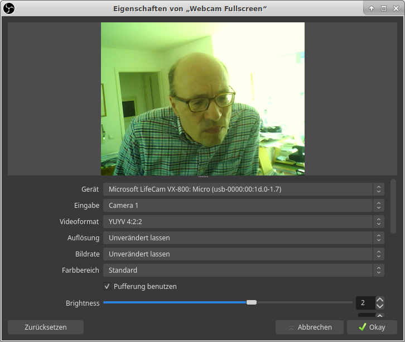Click the webcam preview image
The image size is (405, 342).
[x=202, y=99]
